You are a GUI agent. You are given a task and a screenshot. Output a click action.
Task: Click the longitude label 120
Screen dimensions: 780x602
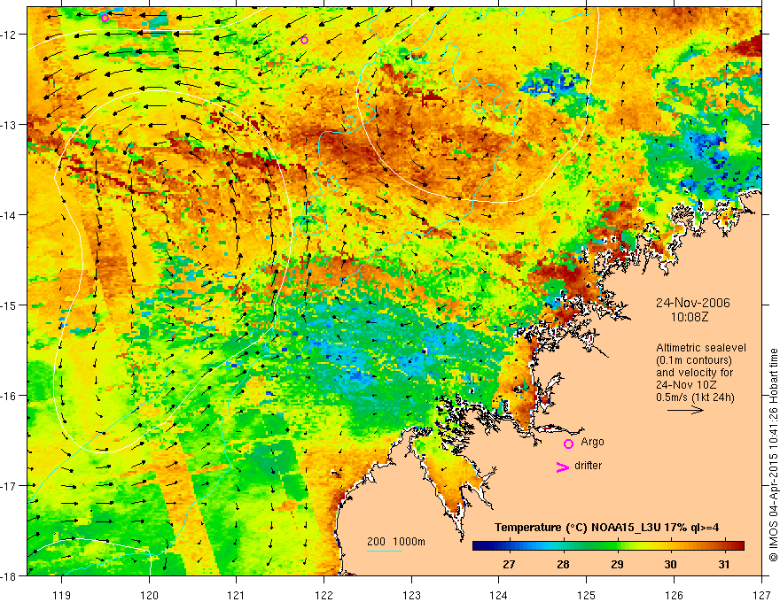click(149, 595)
